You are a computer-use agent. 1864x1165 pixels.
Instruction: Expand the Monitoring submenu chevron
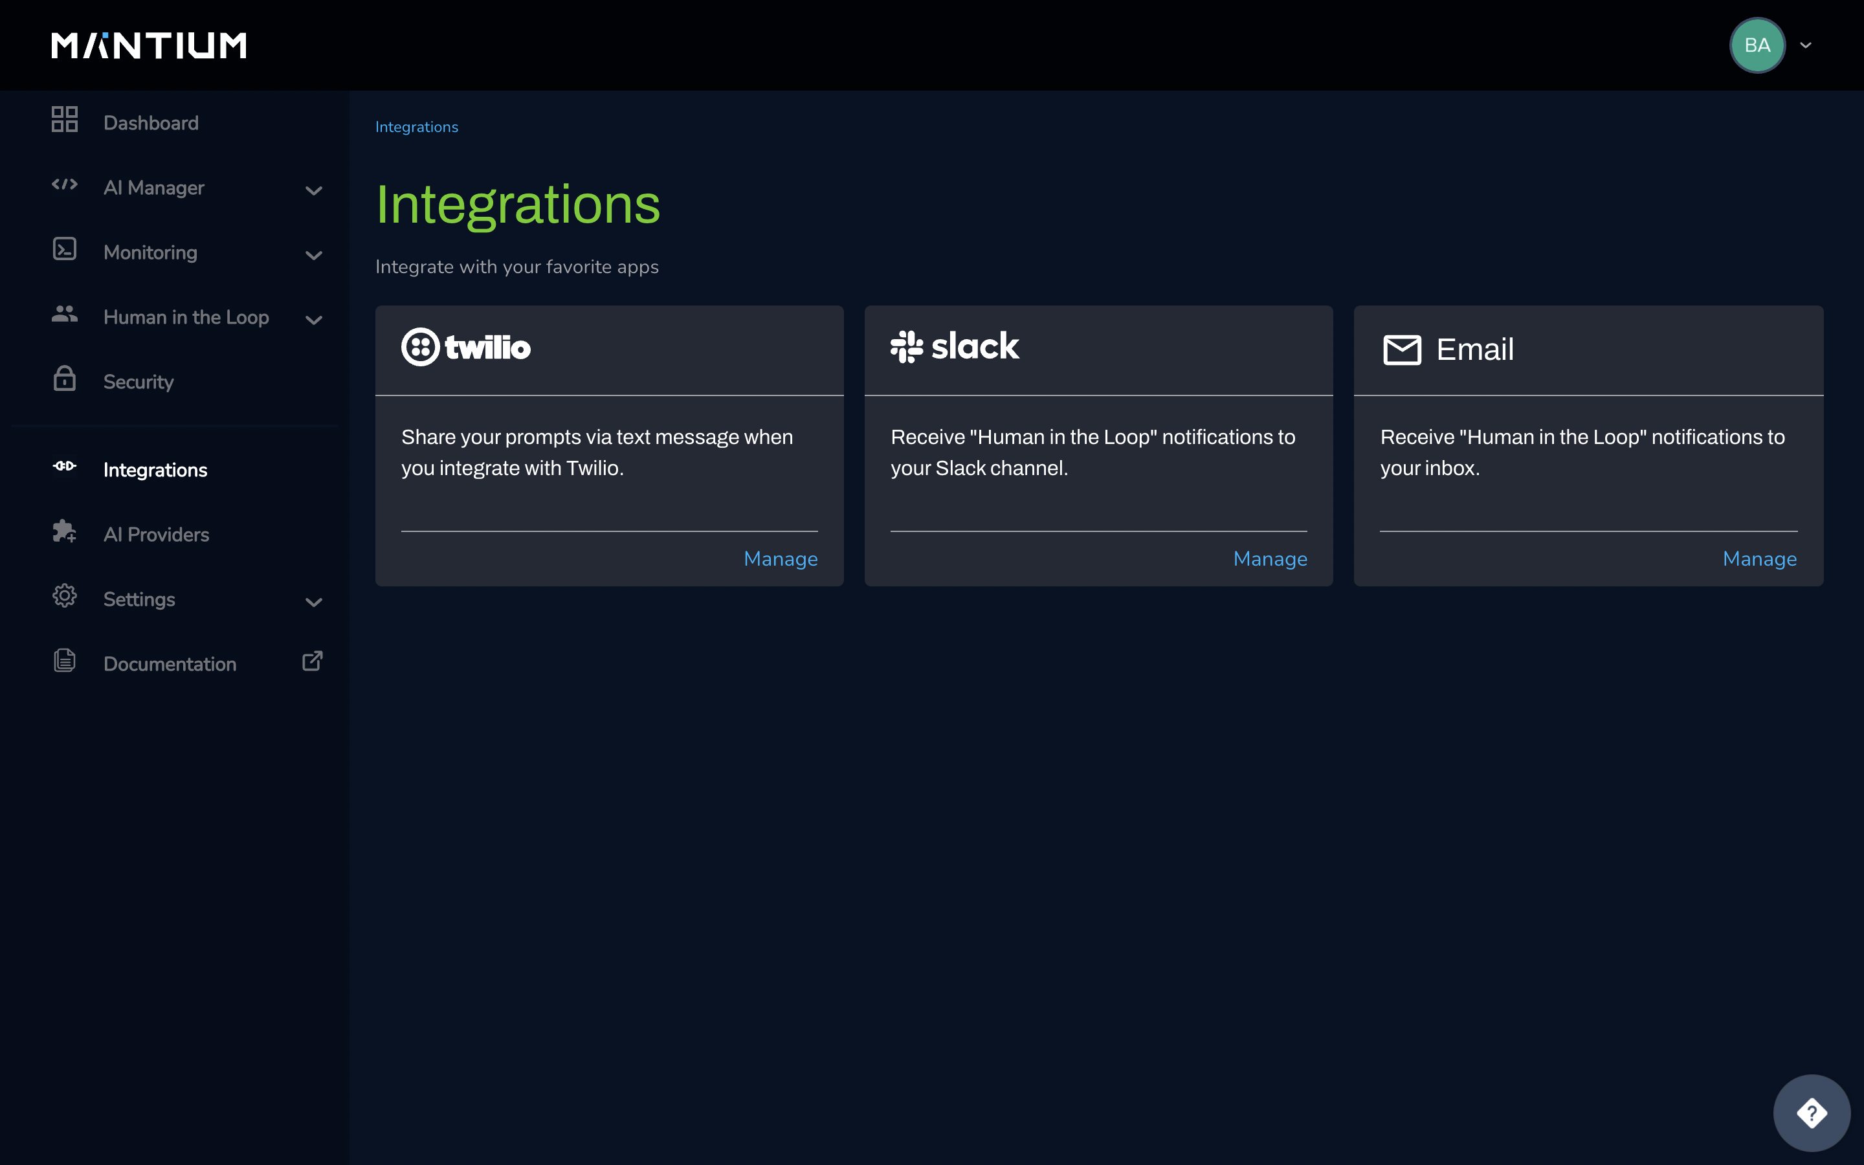313,255
